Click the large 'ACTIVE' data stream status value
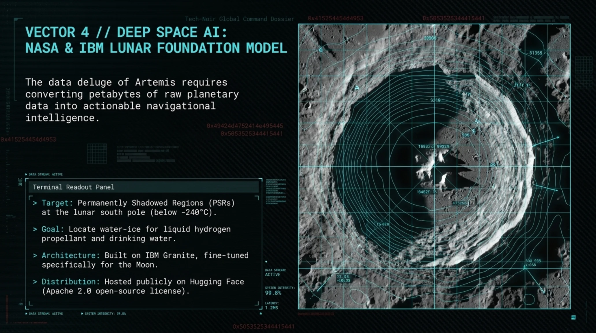 pyautogui.click(x=273, y=275)
